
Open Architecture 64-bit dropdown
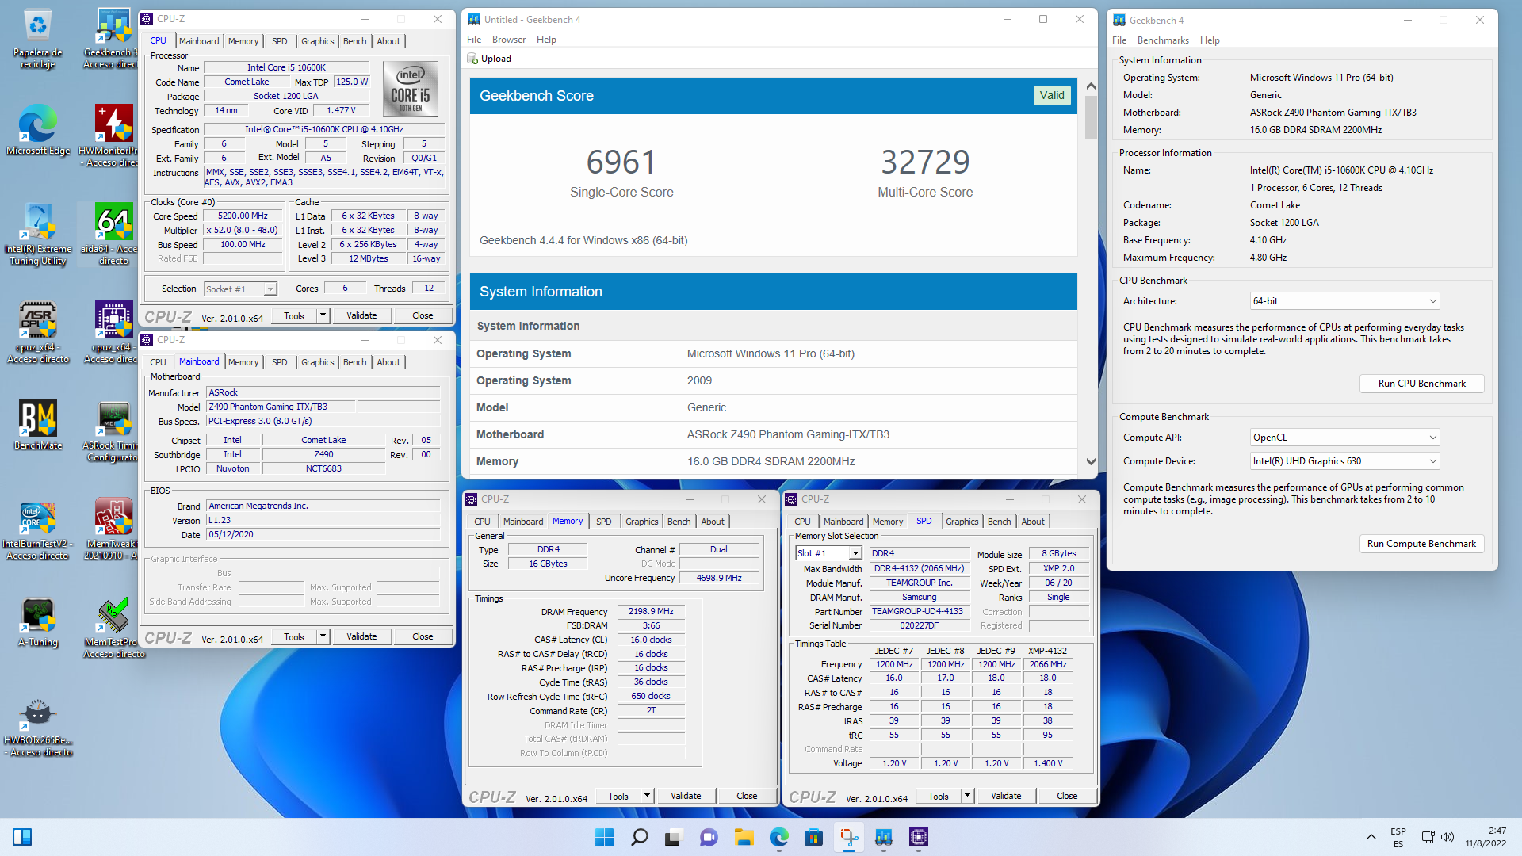point(1344,301)
